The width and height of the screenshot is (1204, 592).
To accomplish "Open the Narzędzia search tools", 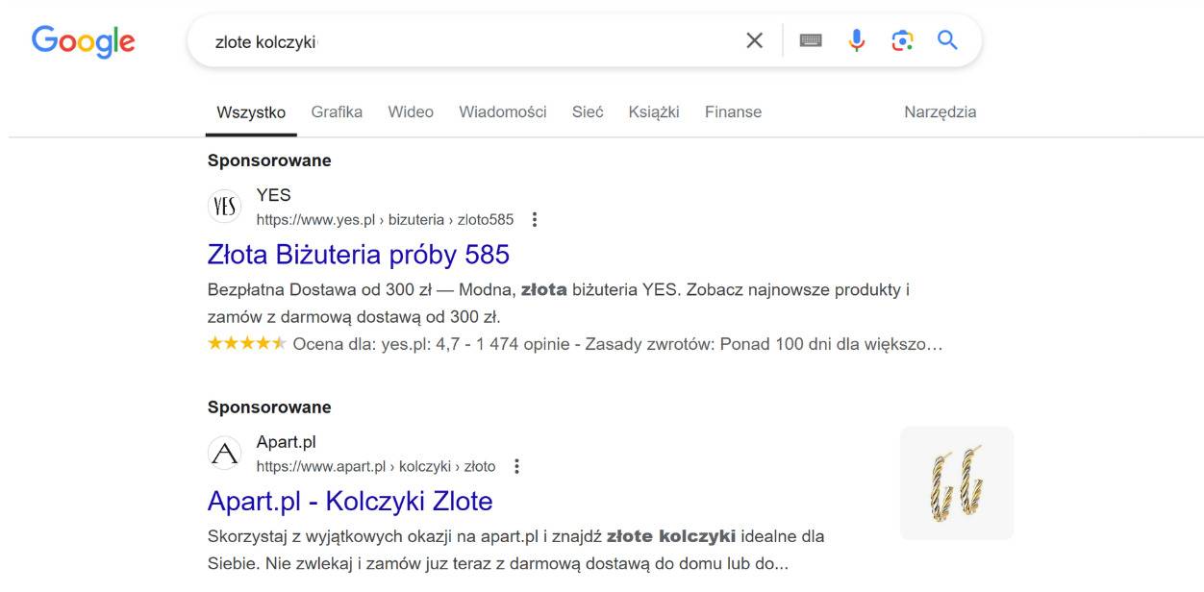I will [x=940, y=112].
